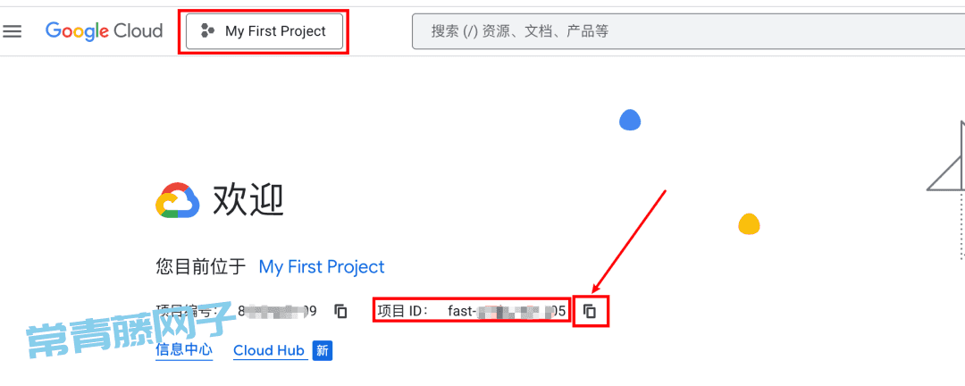This screenshot has width=965, height=386.
Task: Click the 您目前位于 label text
Action: (x=201, y=266)
